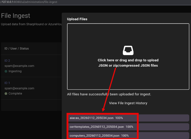Click the green Ingesting status dot
The height and width of the screenshot is (139, 191).
click(6, 71)
